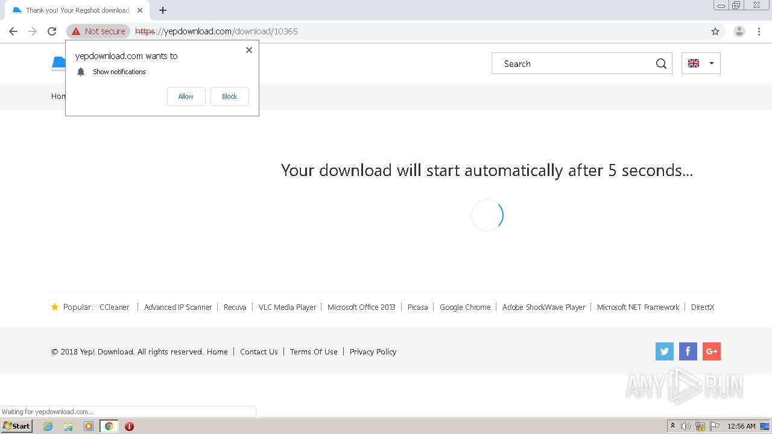
Task: Click the red Opera taskbar icon
Action: pos(129,426)
